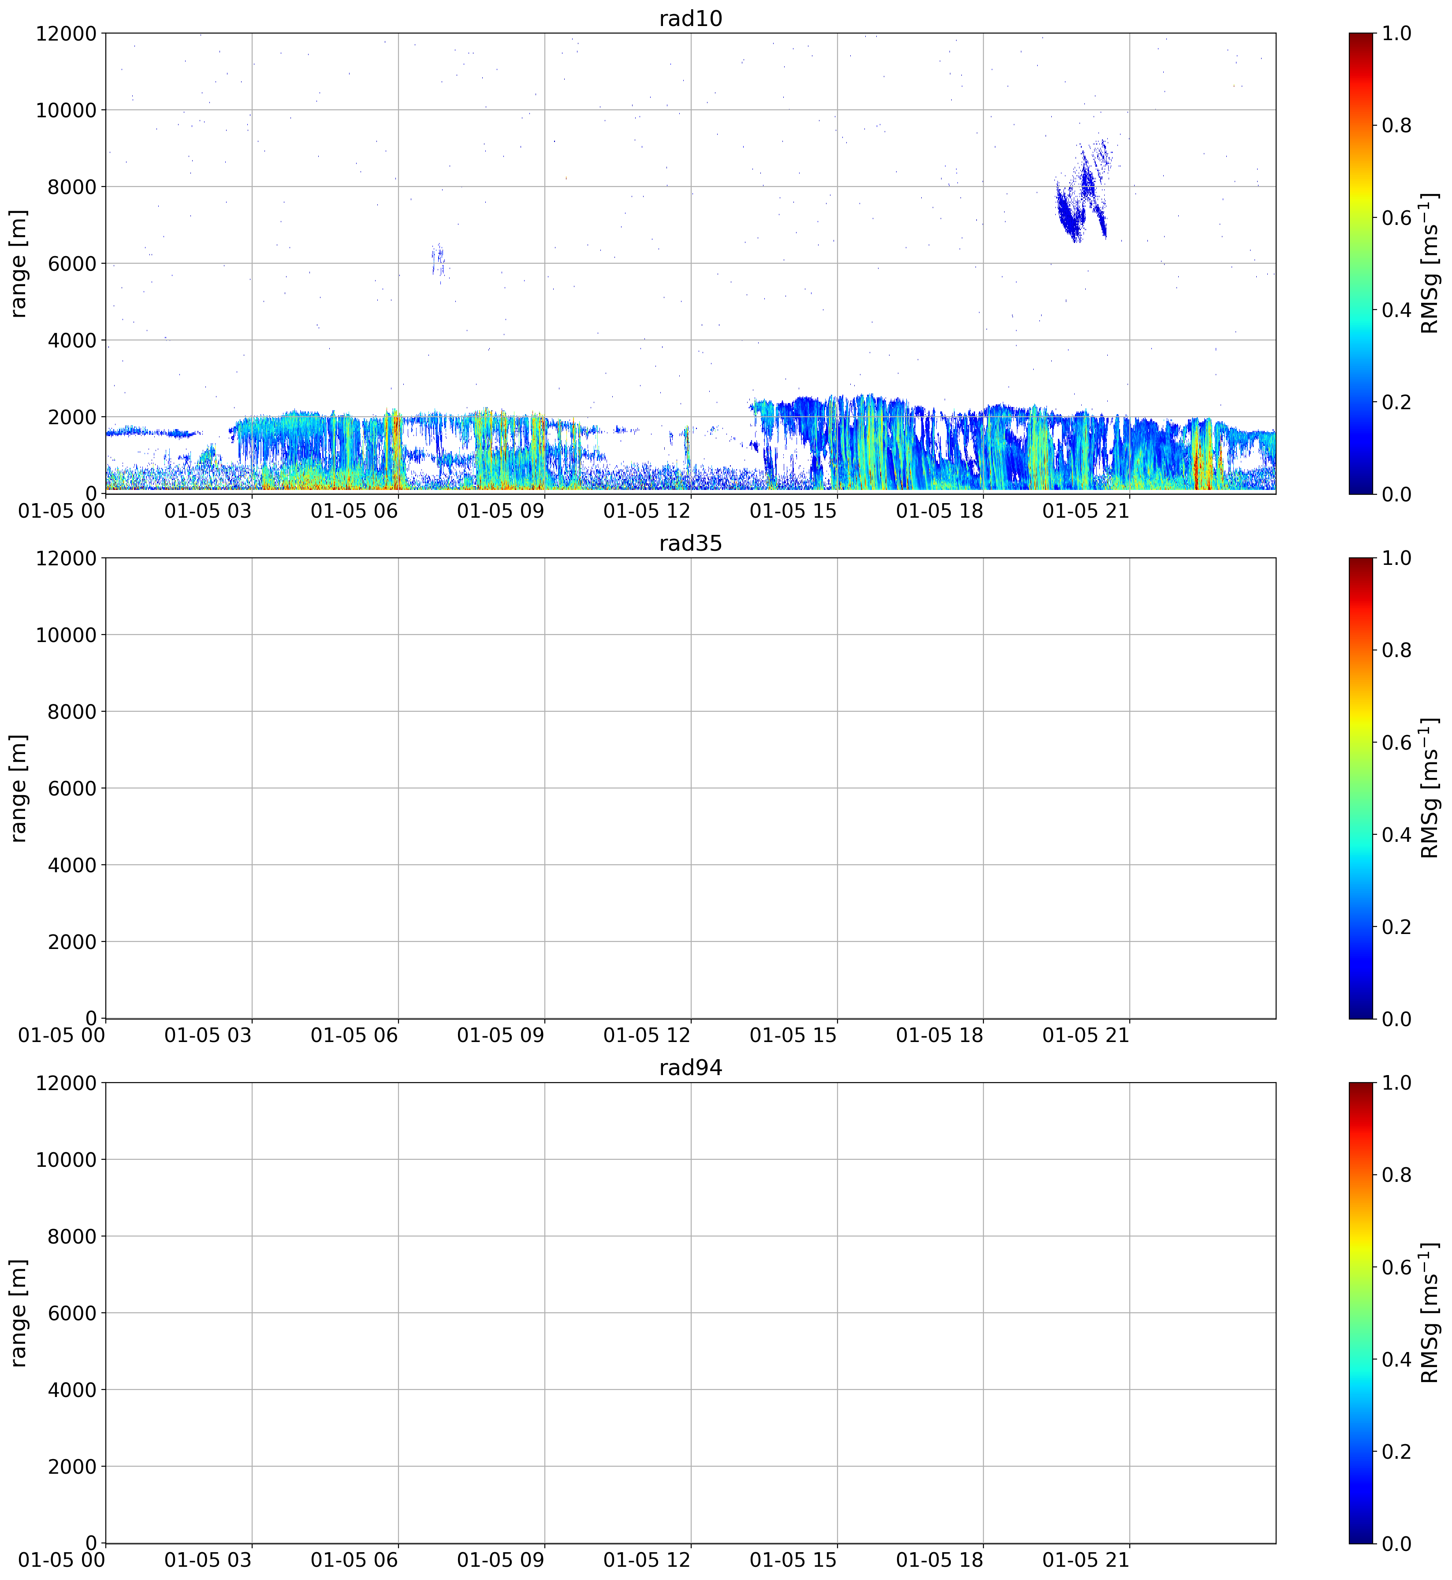Click the '01-05 09' x-tick under rad10
Image resolution: width=1452 pixels, height=1580 pixels.
point(500,510)
